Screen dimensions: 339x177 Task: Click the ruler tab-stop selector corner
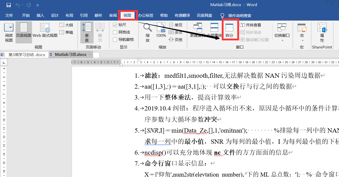coord(4,62)
